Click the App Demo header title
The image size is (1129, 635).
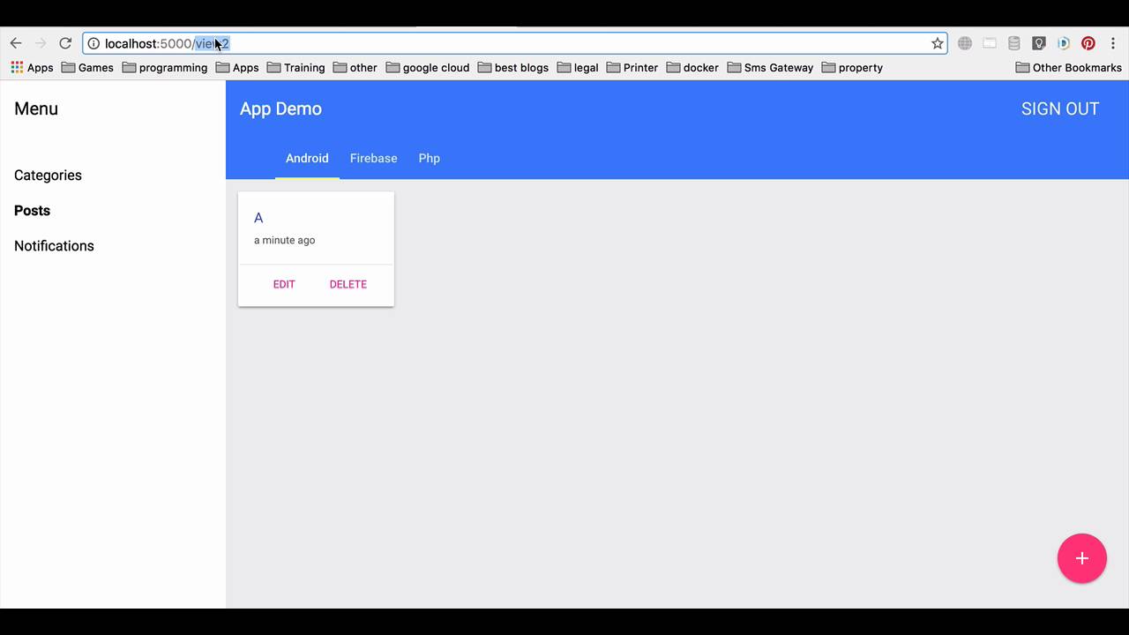click(x=280, y=108)
